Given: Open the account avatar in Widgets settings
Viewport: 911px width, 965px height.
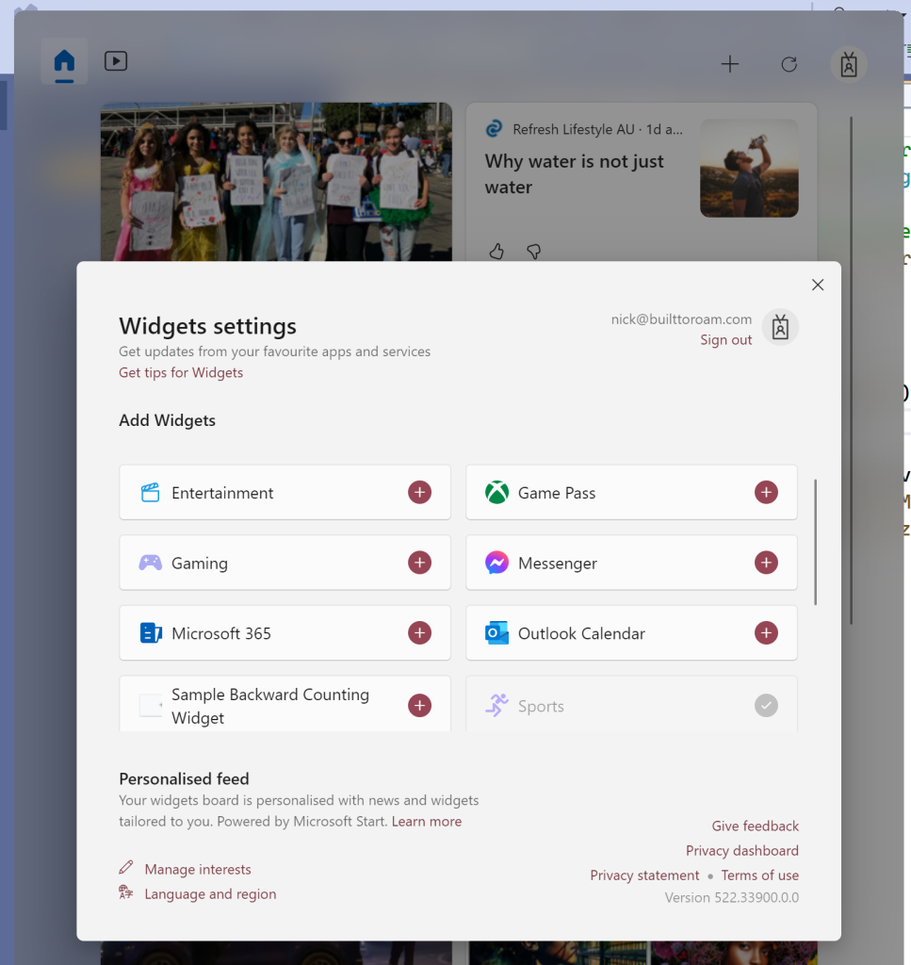Looking at the screenshot, I should pos(780,327).
